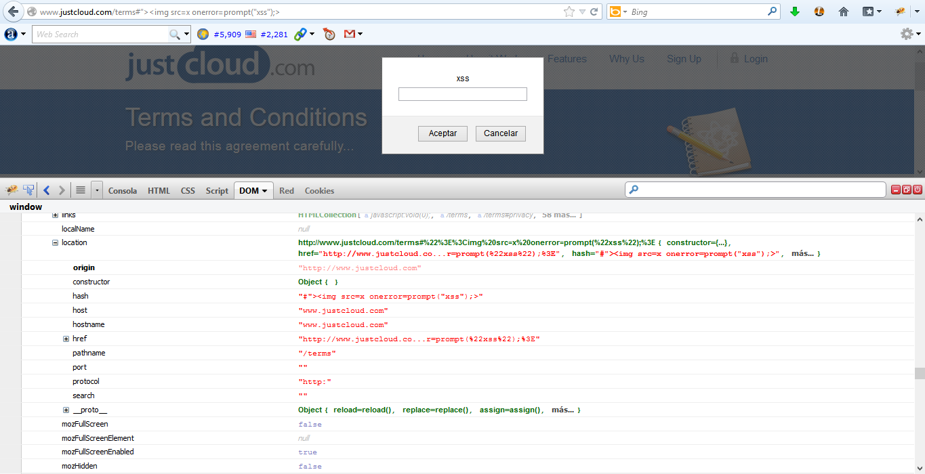Click the Firebug bug icon in navigation bar
Viewport: 925px width, 474px height.
click(901, 12)
